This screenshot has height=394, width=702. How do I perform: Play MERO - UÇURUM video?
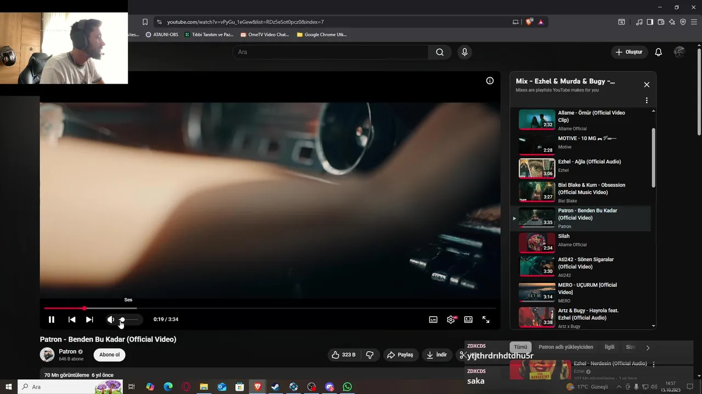pyautogui.click(x=581, y=292)
